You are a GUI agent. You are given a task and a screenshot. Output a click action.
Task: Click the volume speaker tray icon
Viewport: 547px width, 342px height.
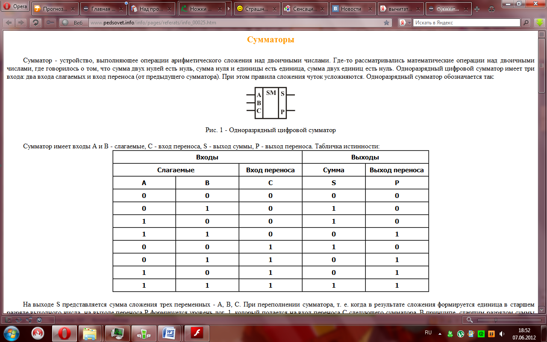(502, 333)
